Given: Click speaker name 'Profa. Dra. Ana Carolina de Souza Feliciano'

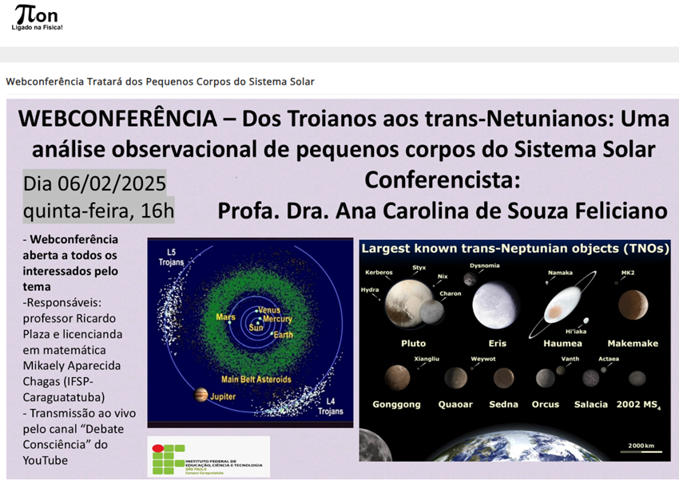Looking at the screenshot, I should (x=442, y=210).
